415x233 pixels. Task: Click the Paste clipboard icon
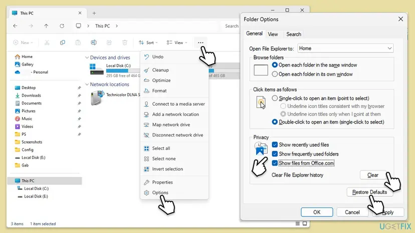[78, 42]
